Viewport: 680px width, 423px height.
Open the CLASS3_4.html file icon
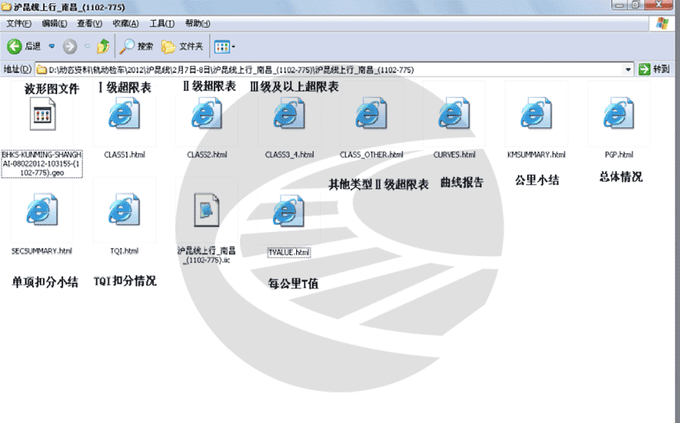pos(290,114)
